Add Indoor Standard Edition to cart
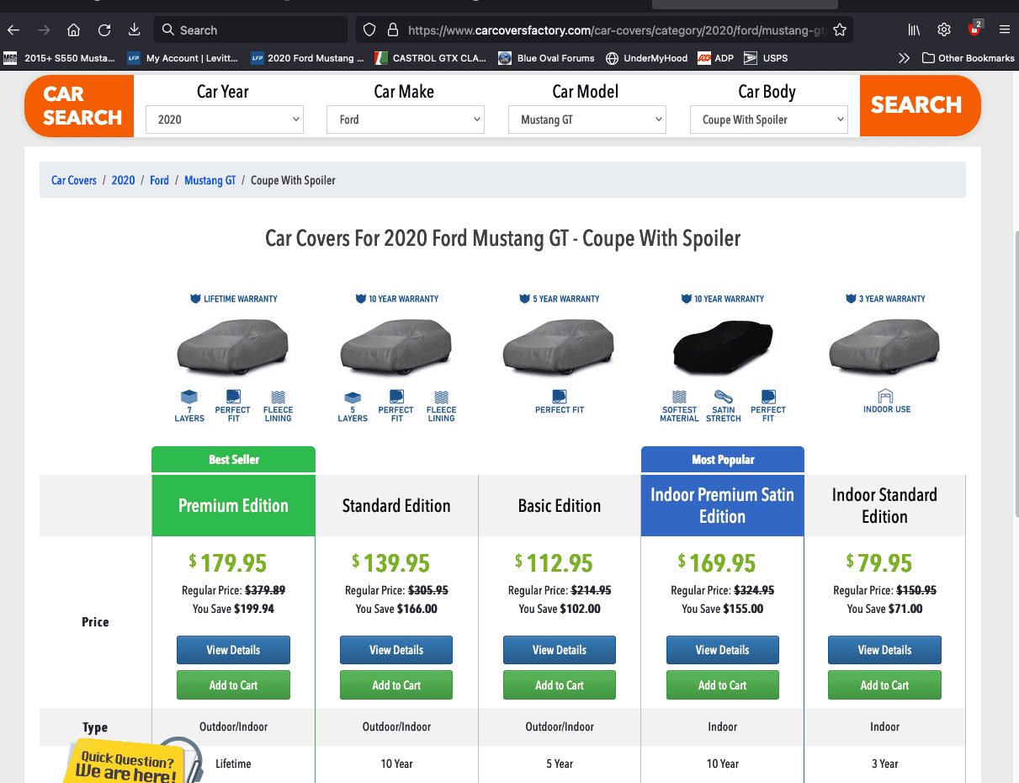Image resolution: width=1019 pixels, height=783 pixels. [884, 685]
